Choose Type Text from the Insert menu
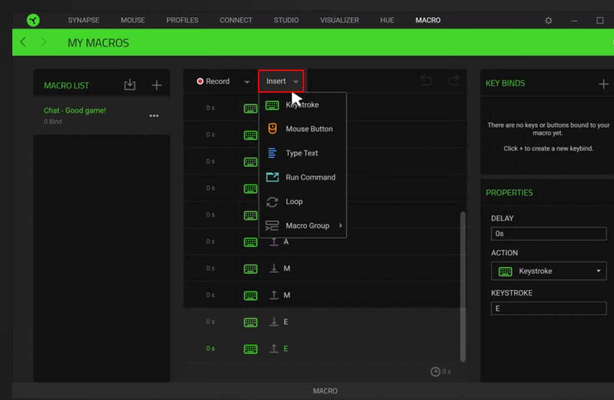The width and height of the screenshot is (614, 400). (x=303, y=153)
